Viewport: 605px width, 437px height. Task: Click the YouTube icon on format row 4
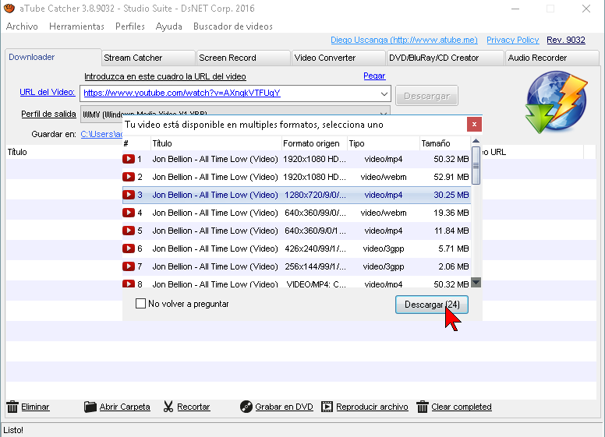129,213
